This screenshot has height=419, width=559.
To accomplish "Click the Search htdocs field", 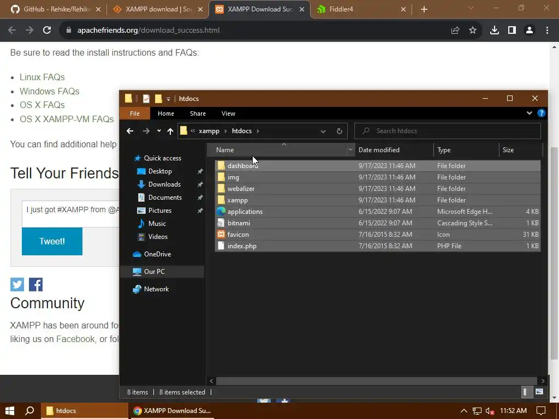I will 448,131.
